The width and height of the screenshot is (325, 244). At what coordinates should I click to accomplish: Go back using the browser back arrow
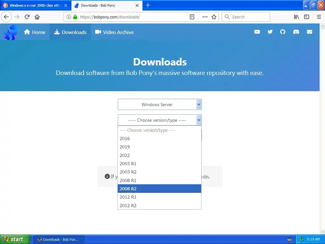tap(6, 17)
